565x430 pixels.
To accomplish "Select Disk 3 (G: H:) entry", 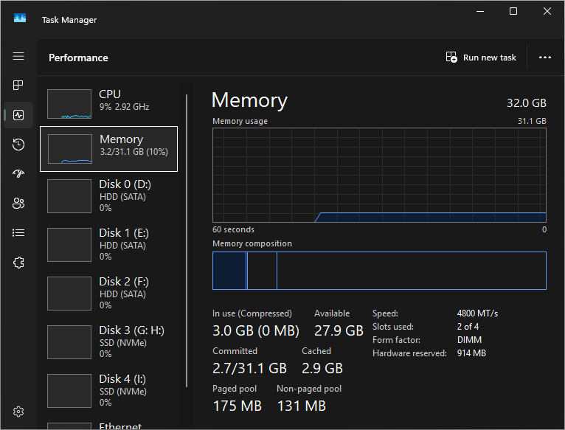I will 109,342.
